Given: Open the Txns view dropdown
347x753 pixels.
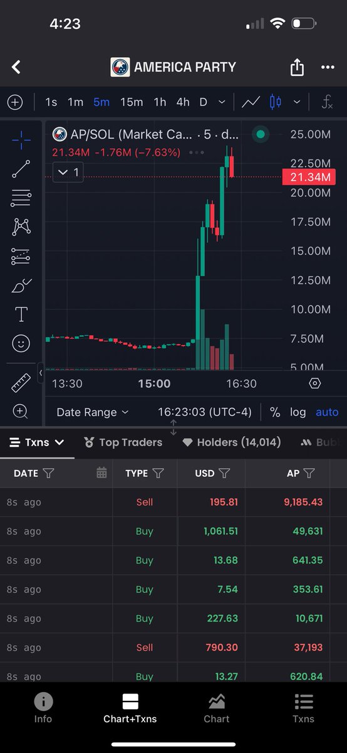Looking at the screenshot, I should pyautogui.click(x=36, y=442).
